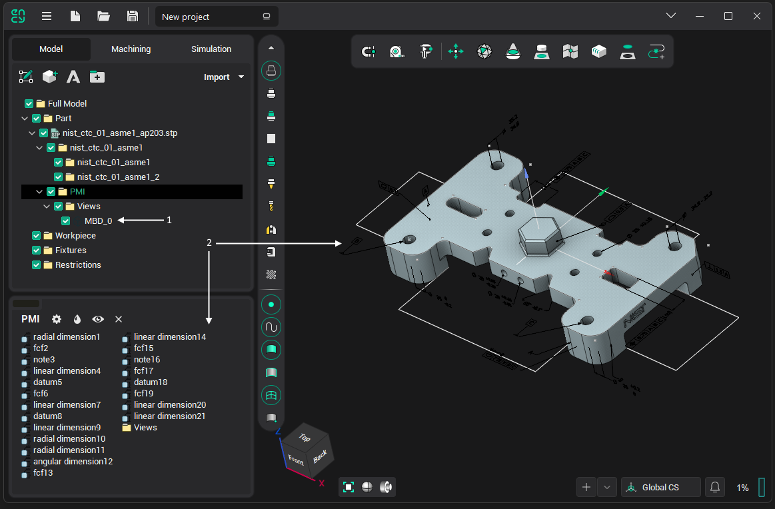Click the PMI settings gear icon

tap(57, 319)
